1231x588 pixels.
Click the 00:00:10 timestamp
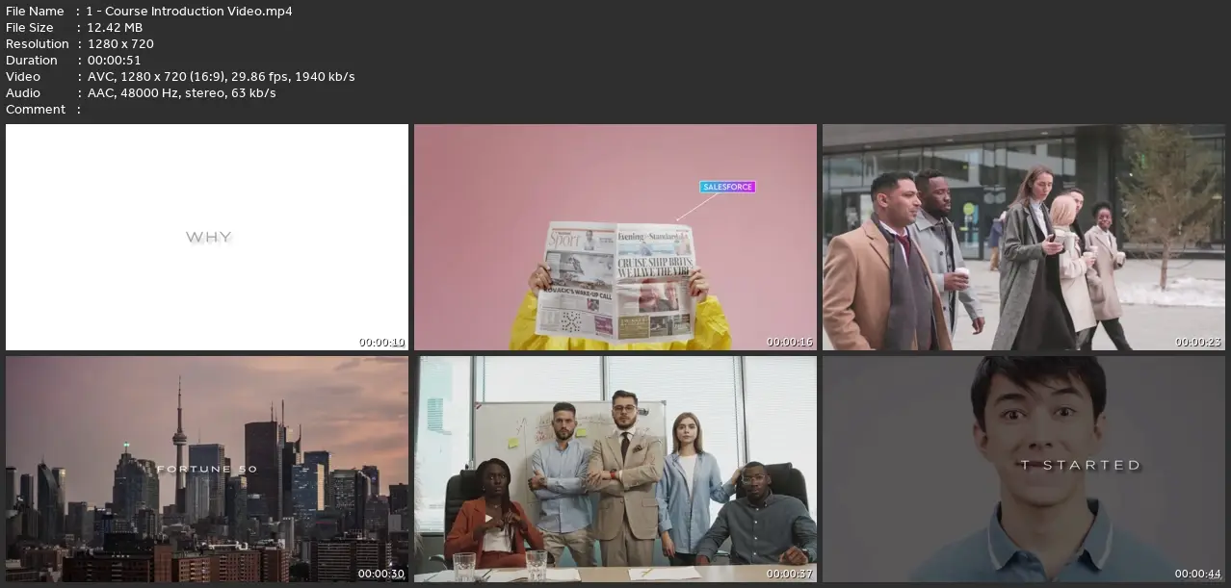coord(381,342)
